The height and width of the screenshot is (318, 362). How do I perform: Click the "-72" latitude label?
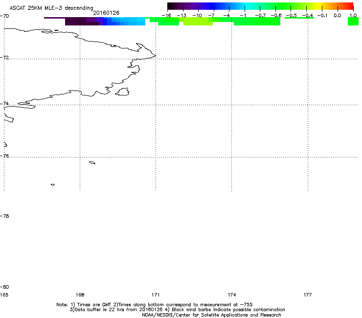[4, 57]
